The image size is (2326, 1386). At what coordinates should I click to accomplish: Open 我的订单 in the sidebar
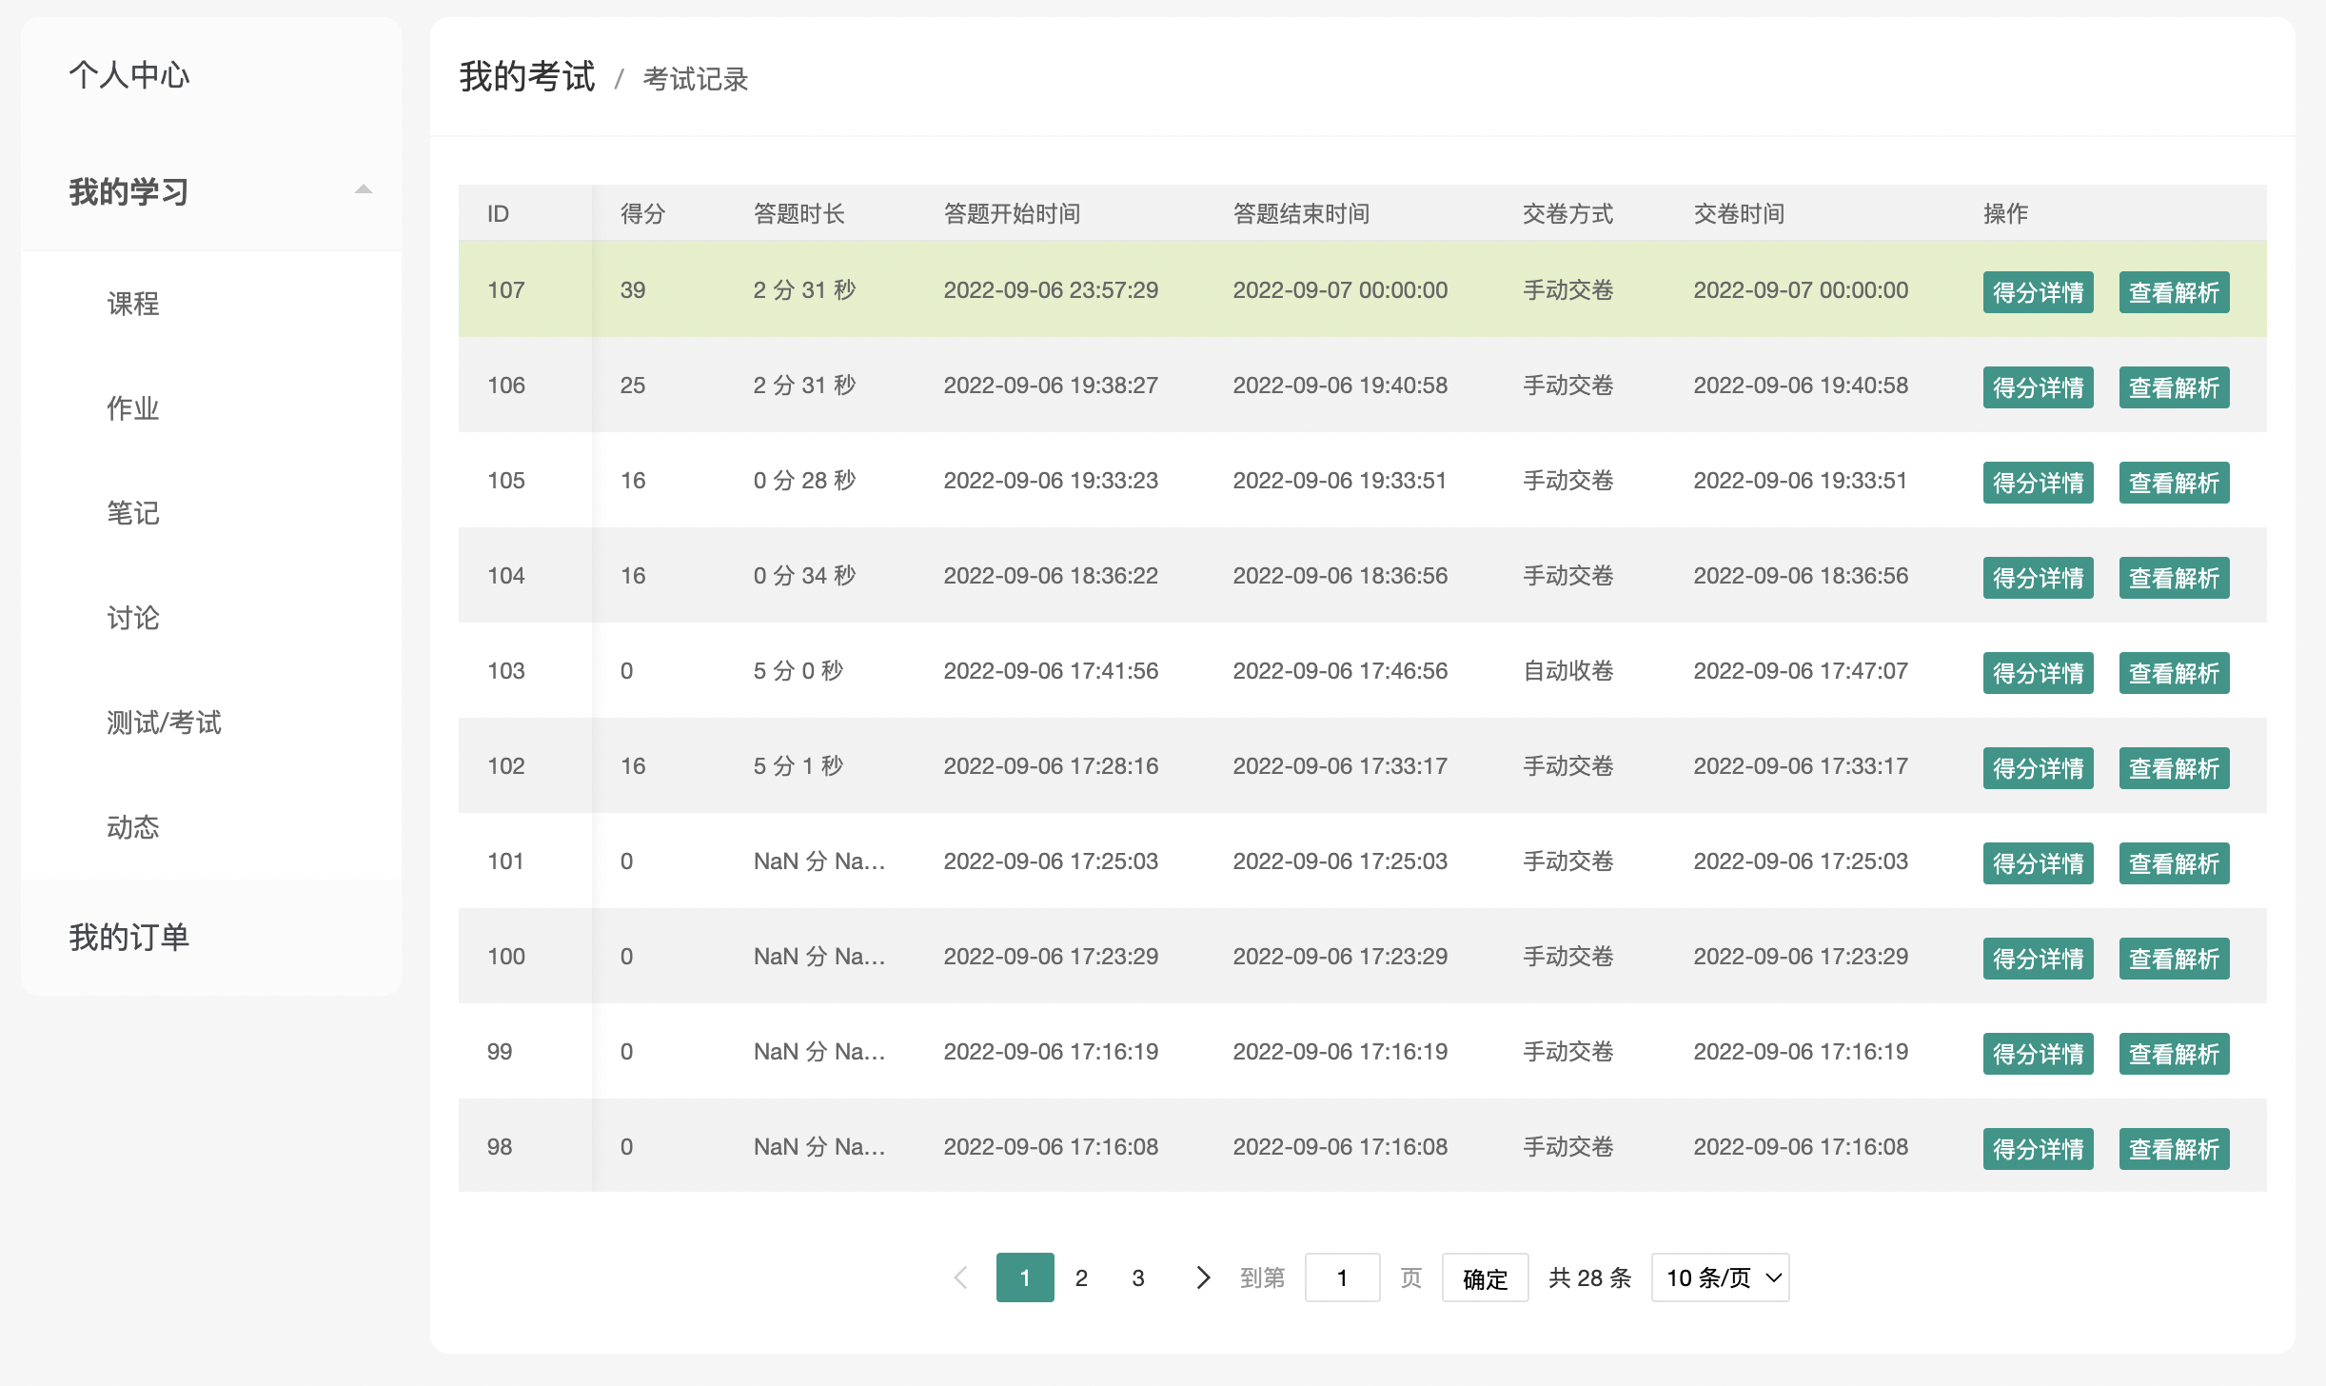pos(129,938)
